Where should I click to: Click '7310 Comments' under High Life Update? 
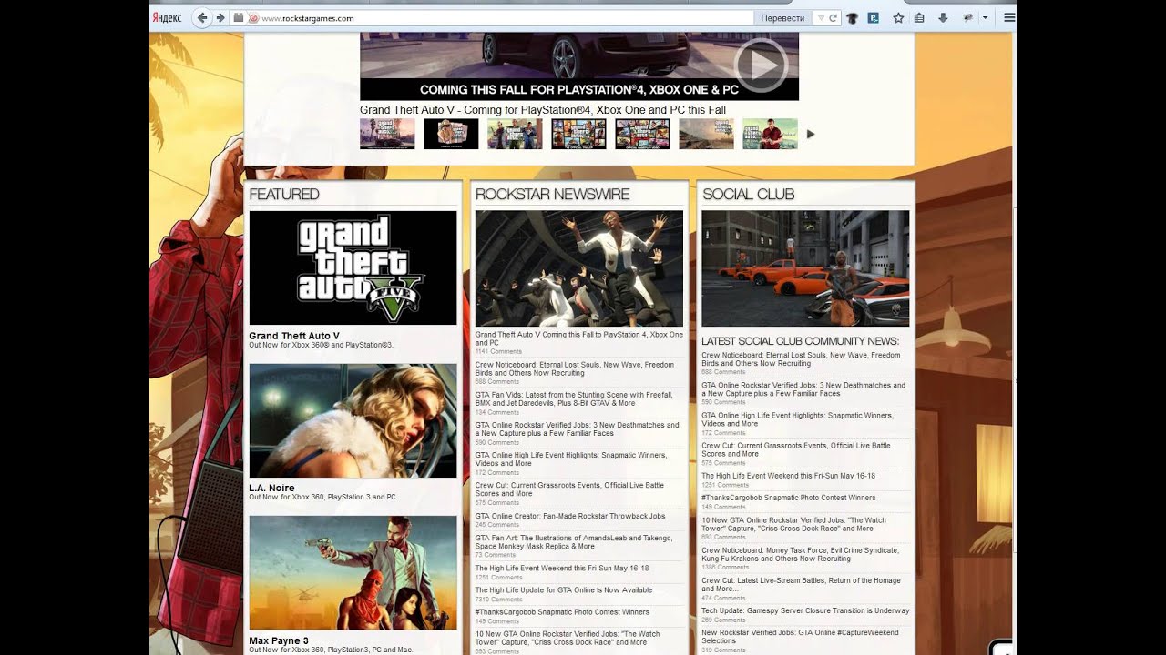click(498, 600)
